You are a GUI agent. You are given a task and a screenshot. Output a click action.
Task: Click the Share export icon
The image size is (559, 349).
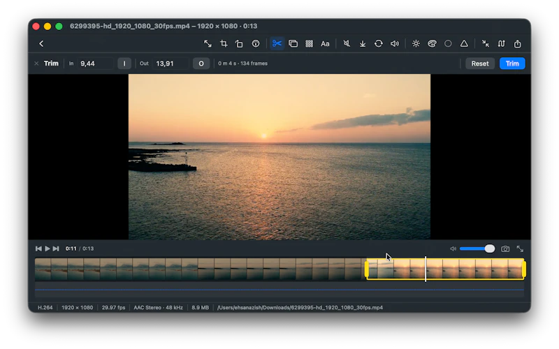[517, 44]
